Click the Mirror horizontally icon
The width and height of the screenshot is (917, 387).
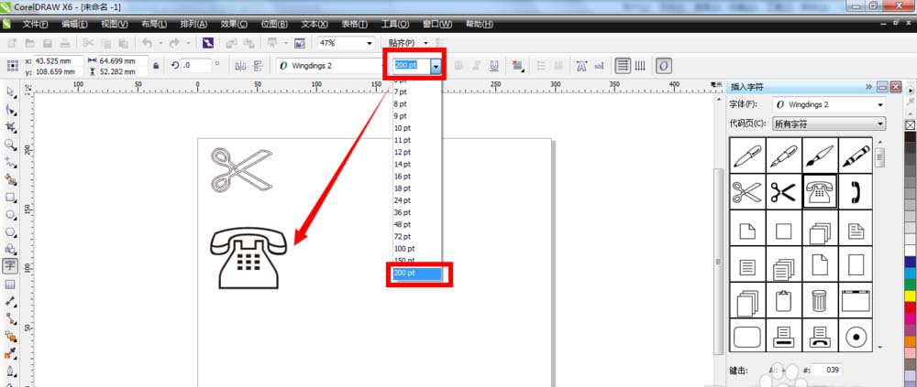tap(241, 66)
